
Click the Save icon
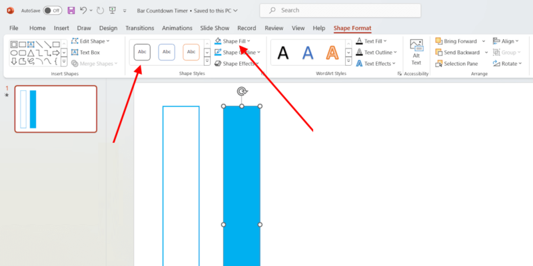click(x=71, y=10)
